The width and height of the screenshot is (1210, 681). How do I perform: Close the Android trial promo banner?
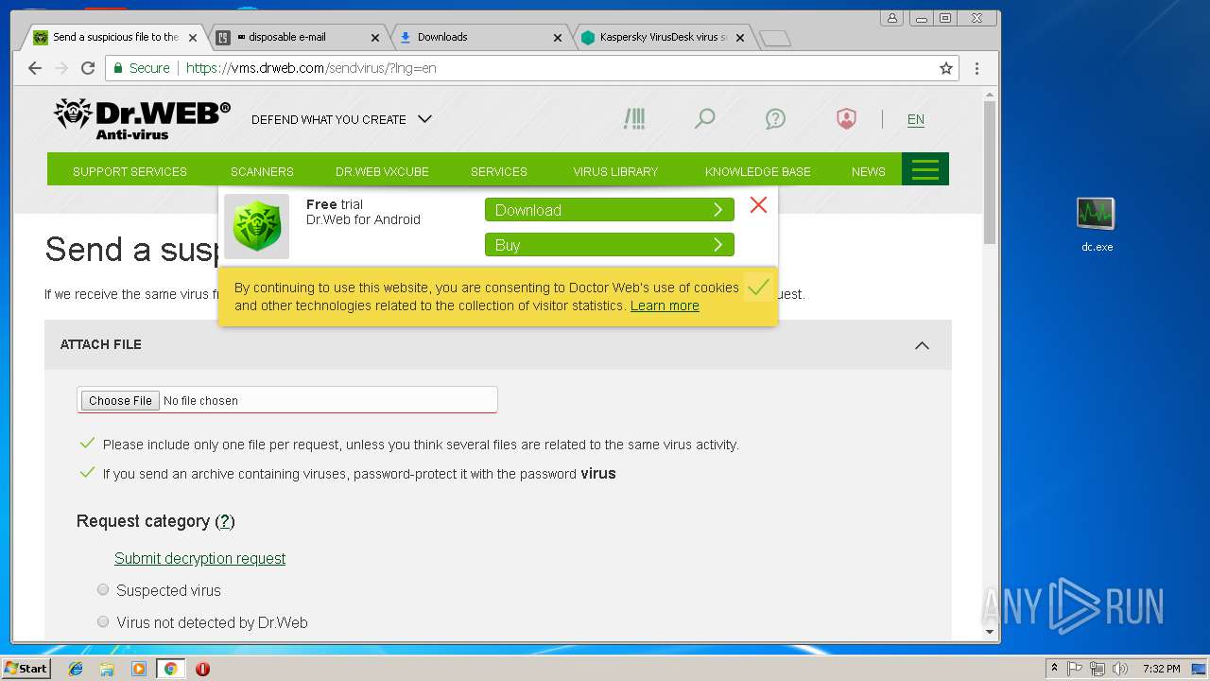tap(758, 205)
